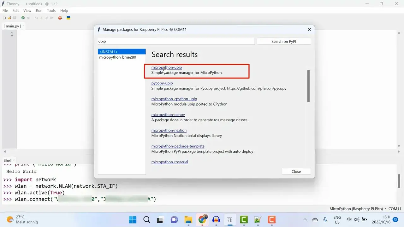Screen dimensions: 404x227
Task: Click the battery tray icon
Action: (364, 219)
